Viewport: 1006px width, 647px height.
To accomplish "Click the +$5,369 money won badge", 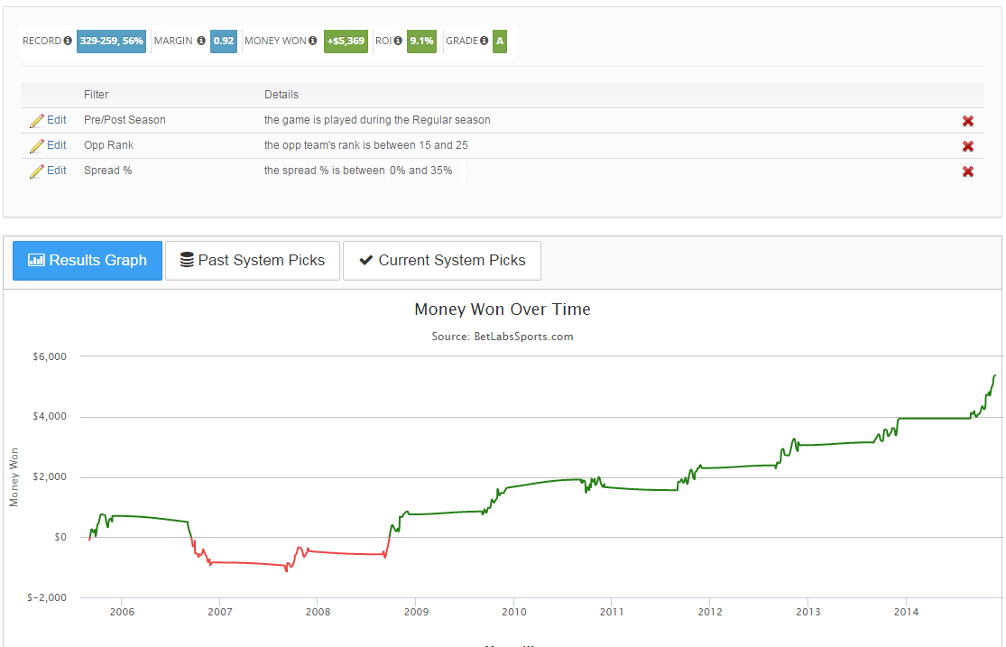I will pos(346,42).
